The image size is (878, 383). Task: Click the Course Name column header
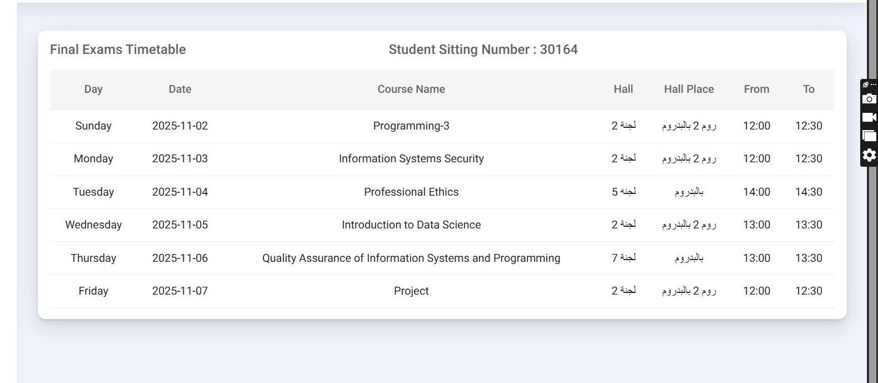[411, 89]
